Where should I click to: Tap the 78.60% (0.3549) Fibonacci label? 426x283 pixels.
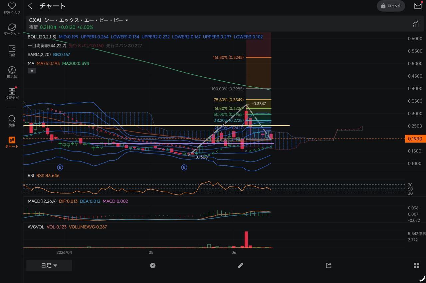point(229,100)
